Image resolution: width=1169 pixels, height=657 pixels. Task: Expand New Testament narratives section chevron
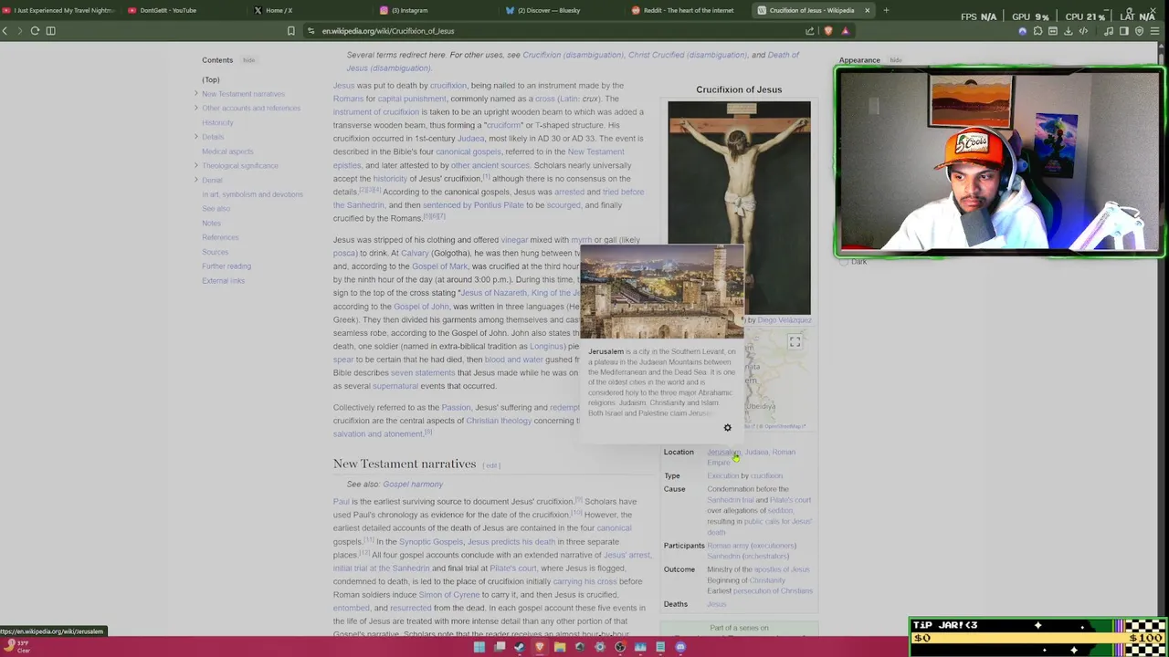pos(195,94)
